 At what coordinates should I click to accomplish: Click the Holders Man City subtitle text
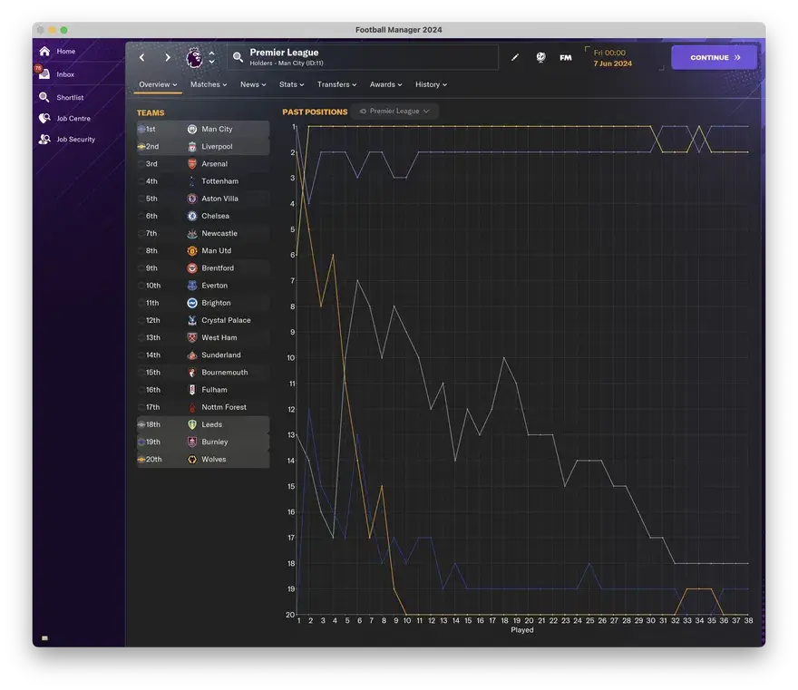[286, 63]
